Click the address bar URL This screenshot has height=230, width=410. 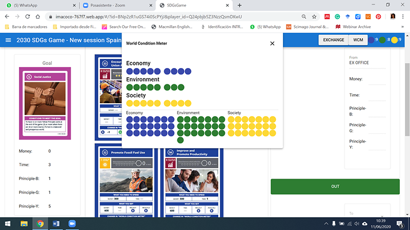pyautogui.click(x=149, y=17)
